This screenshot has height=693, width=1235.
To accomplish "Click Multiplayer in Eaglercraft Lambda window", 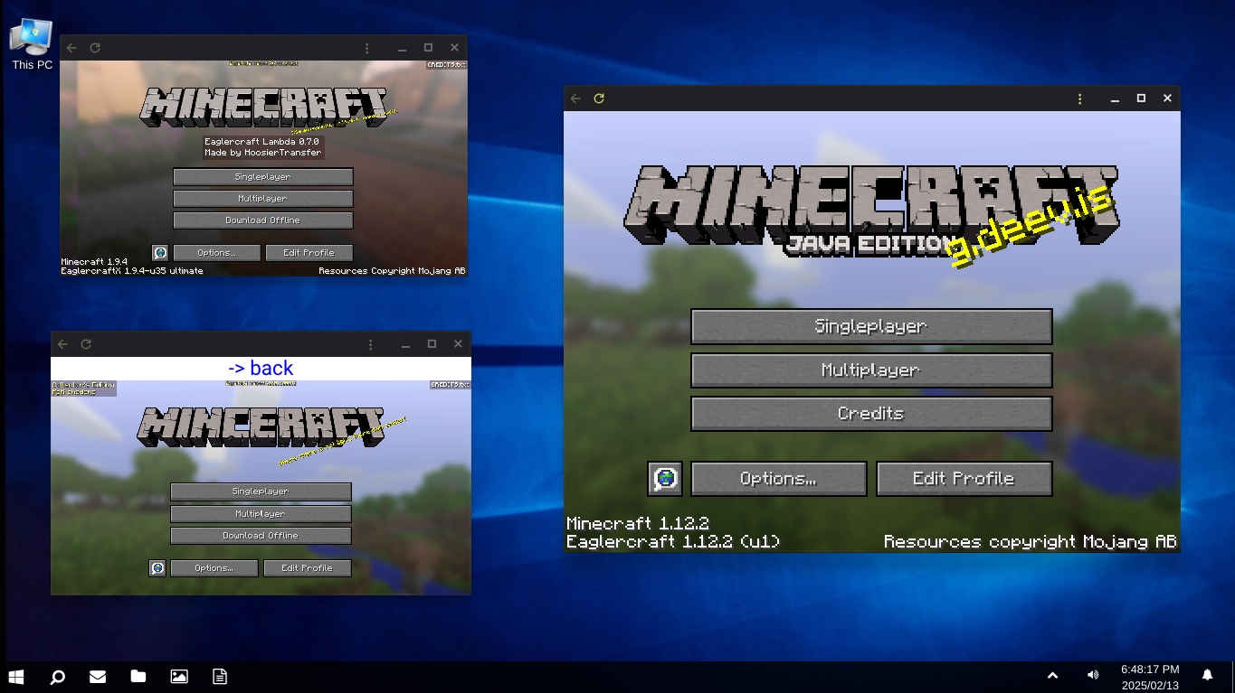I will click(263, 199).
